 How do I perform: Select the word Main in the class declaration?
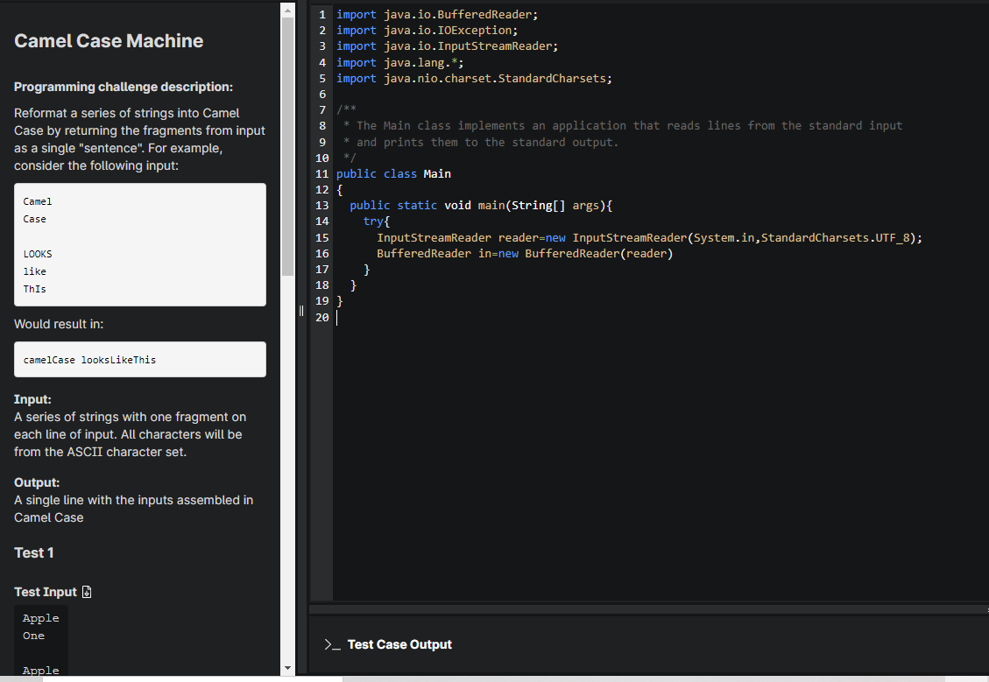[437, 173]
